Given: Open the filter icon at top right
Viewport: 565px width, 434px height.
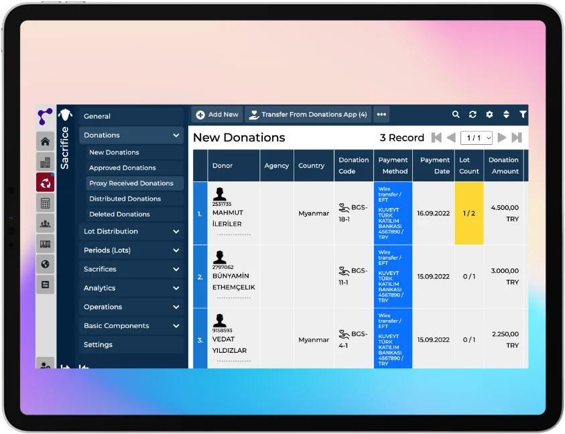Looking at the screenshot, I should click(523, 114).
